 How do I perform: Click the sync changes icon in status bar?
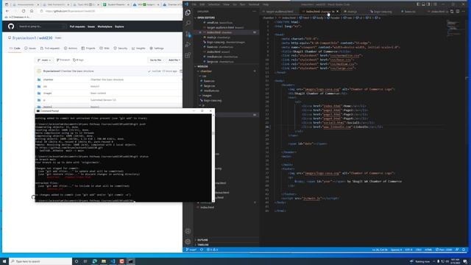[x=202, y=250]
